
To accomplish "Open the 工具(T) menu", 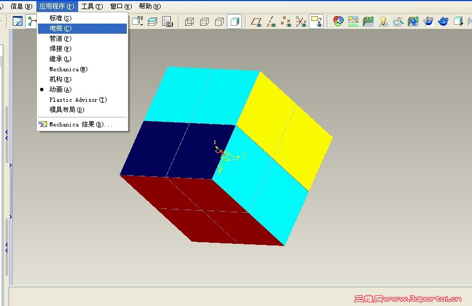I will (92, 6).
